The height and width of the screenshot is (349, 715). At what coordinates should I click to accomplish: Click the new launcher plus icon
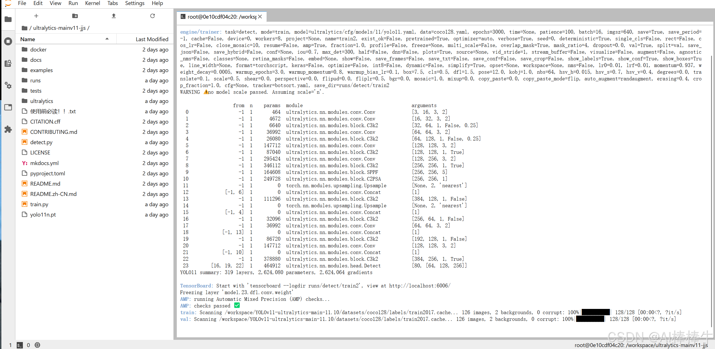36,16
